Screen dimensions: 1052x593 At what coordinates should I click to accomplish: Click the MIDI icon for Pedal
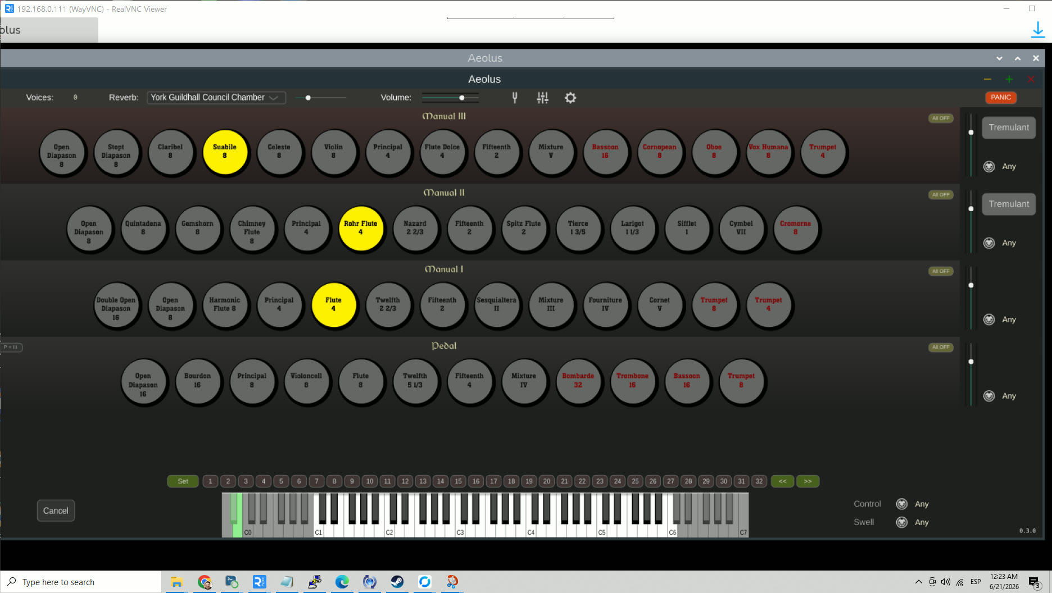[x=989, y=396]
